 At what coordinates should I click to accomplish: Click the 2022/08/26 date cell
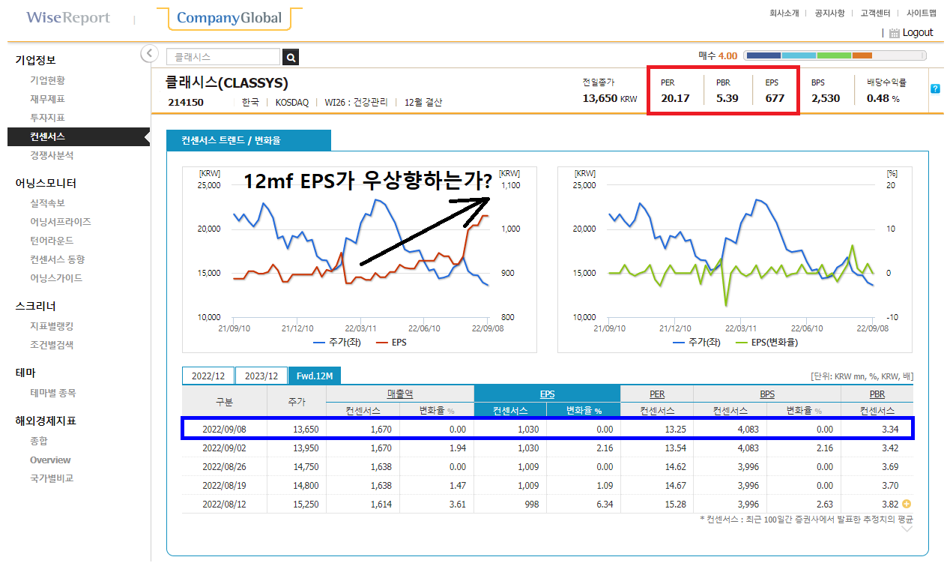coord(224,467)
